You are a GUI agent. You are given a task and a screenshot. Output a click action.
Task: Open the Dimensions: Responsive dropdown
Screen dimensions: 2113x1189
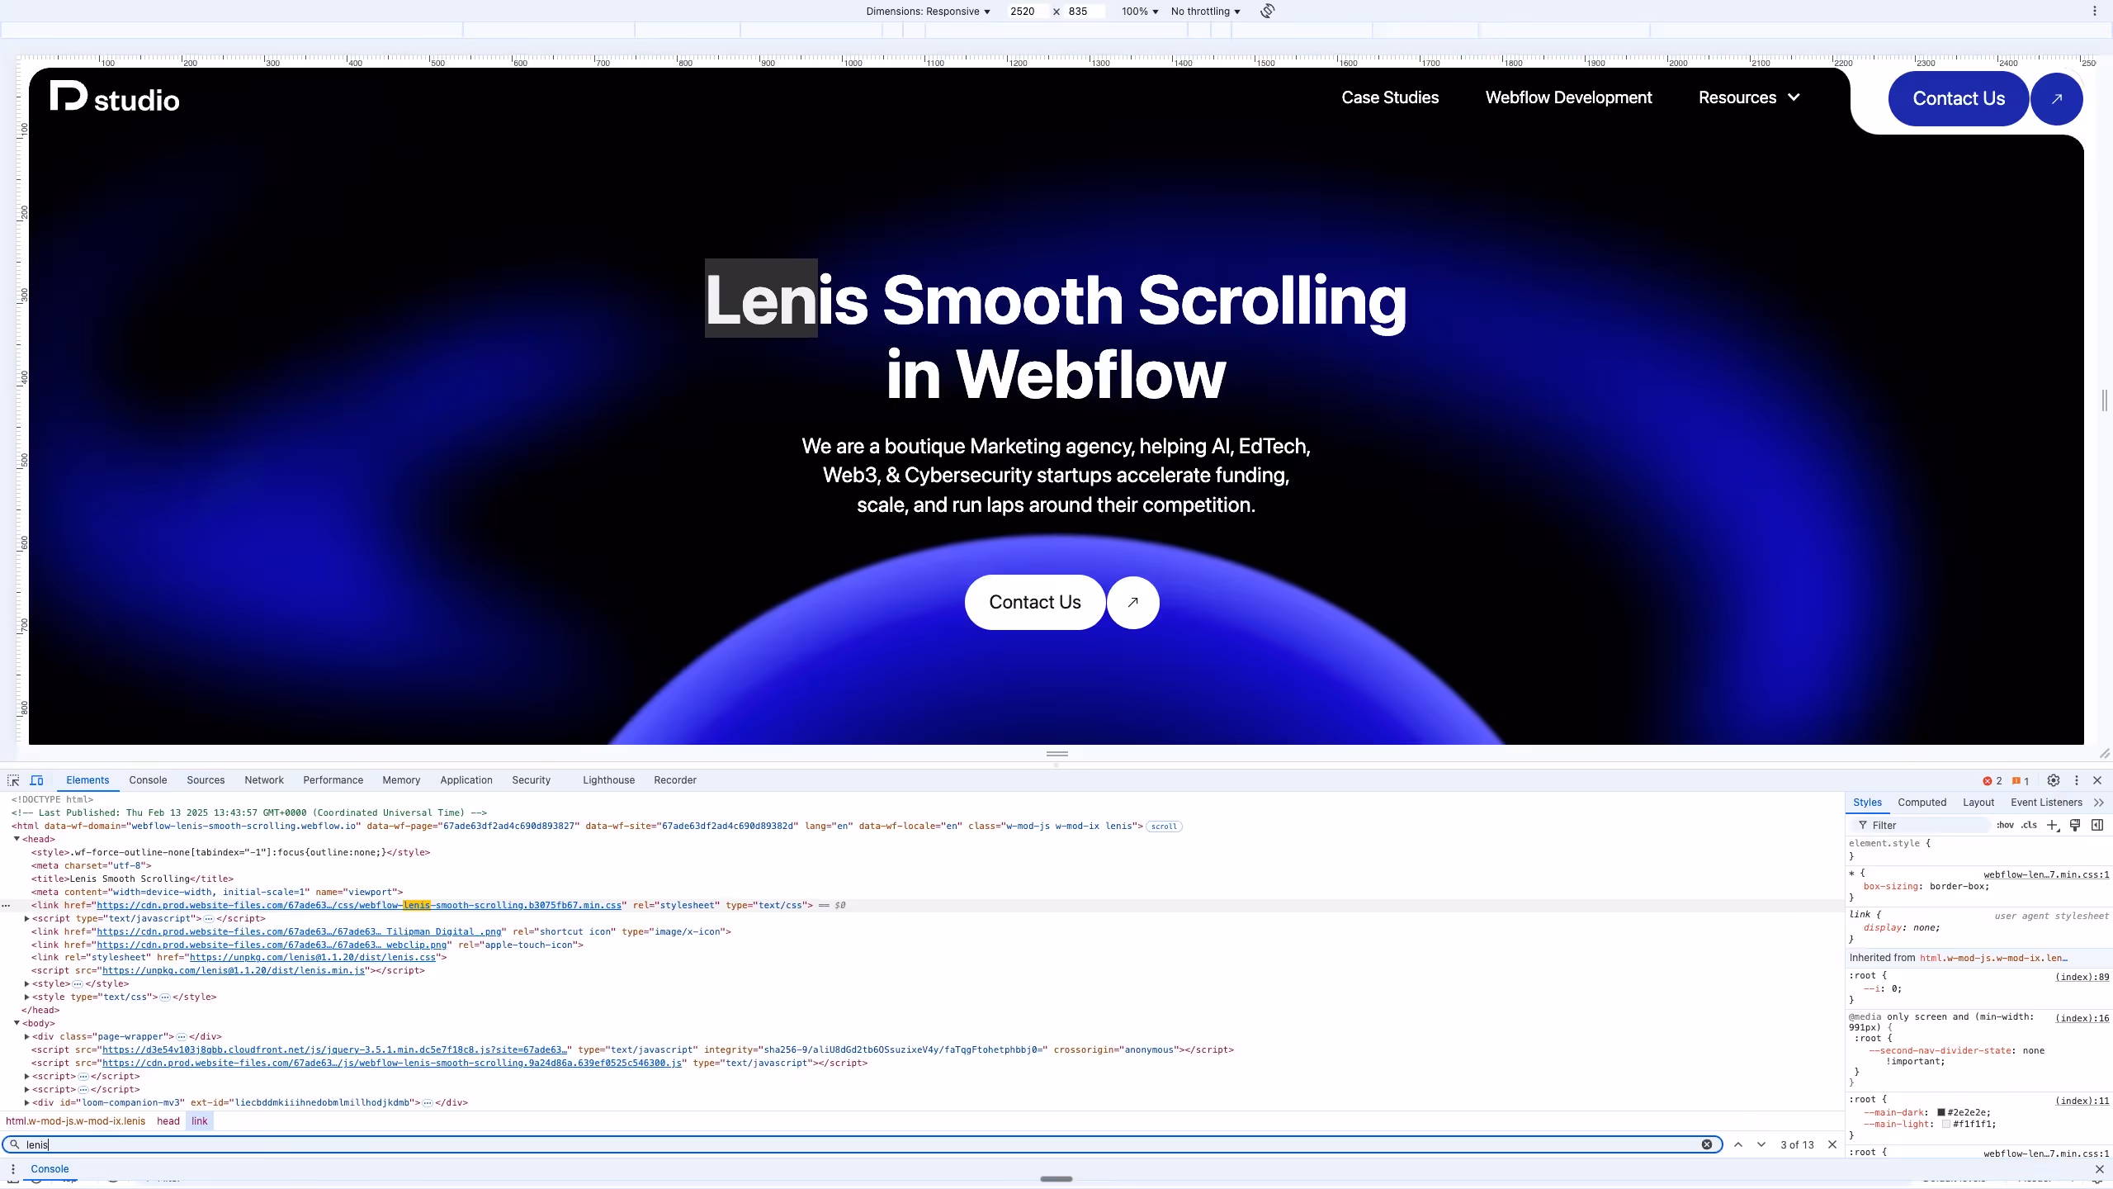[928, 11]
